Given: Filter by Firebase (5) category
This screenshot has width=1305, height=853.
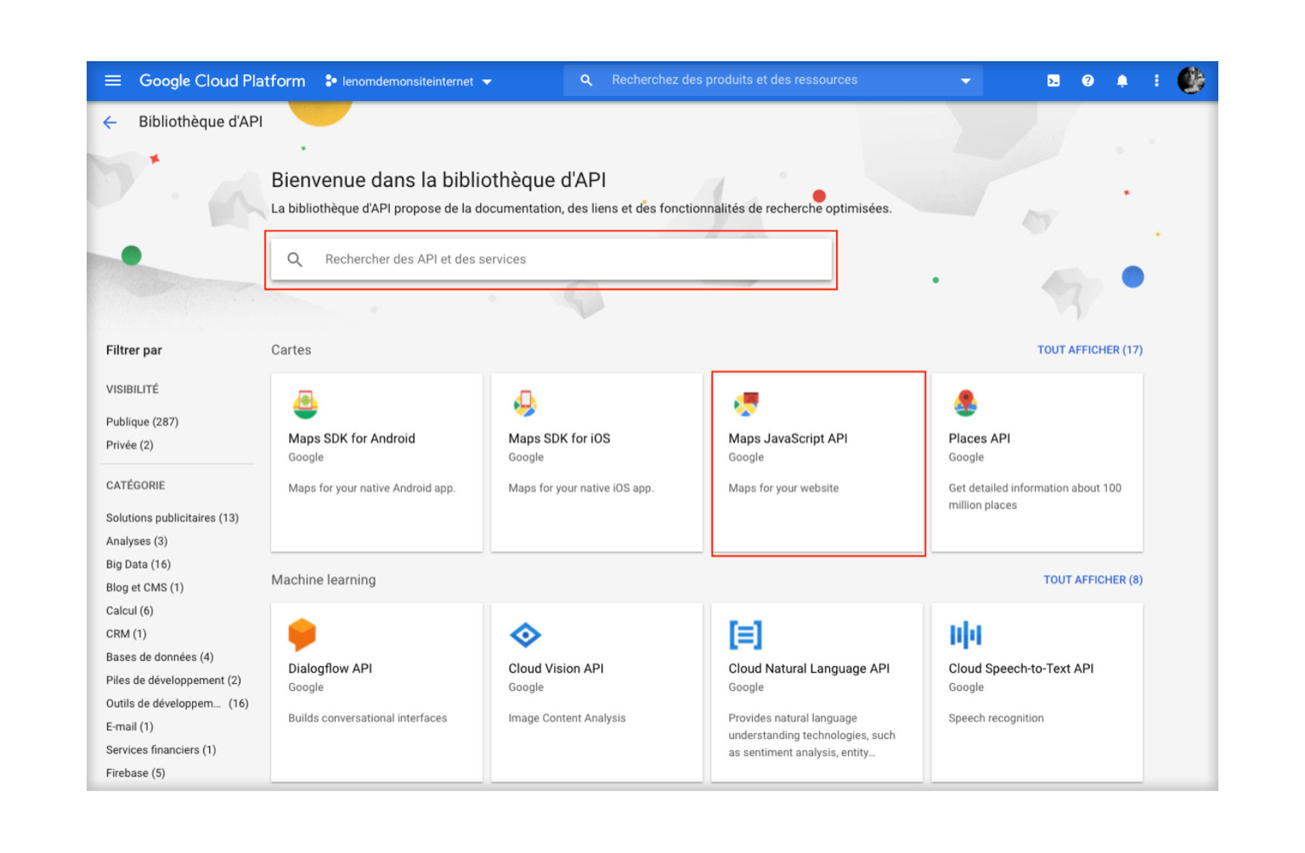Looking at the screenshot, I should pyautogui.click(x=135, y=773).
